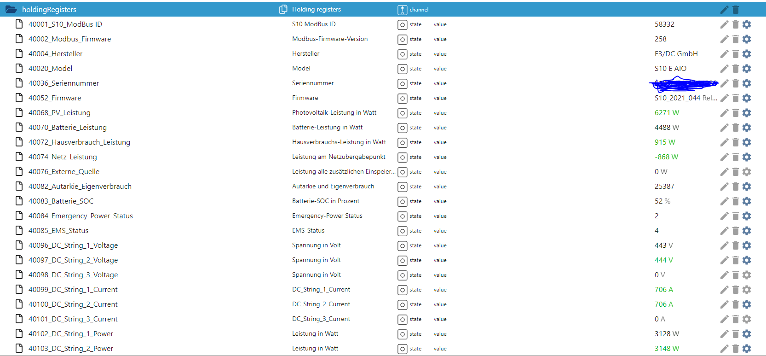Screen dimensions: 766x356
Task: Click the copy icon beside Holding registers
Action: point(283,9)
